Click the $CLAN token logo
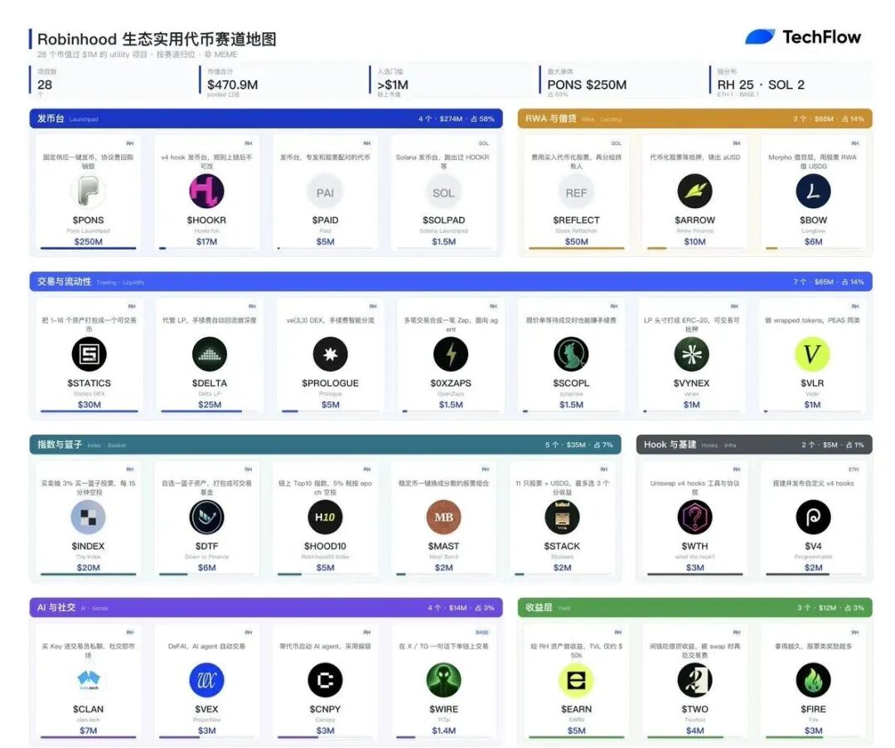This screenshot has width=895, height=748. pyautogui.click(x=88, y=680)
